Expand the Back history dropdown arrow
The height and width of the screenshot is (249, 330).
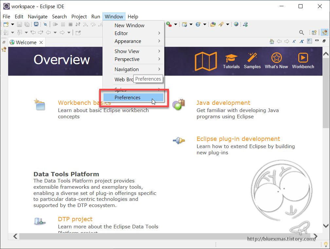tap(55, 32)
